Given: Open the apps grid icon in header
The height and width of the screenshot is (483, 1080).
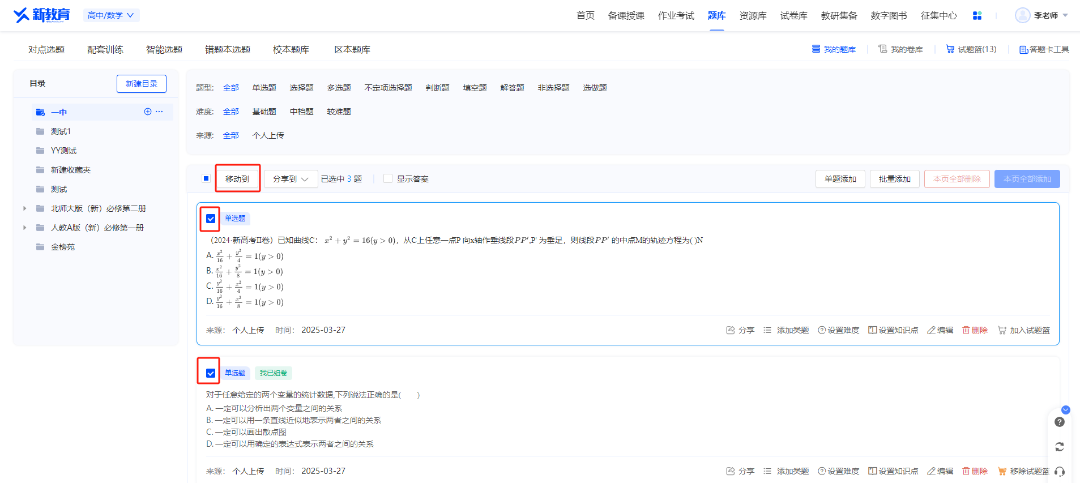Looking at the screenshot, I should coord(977,16).
